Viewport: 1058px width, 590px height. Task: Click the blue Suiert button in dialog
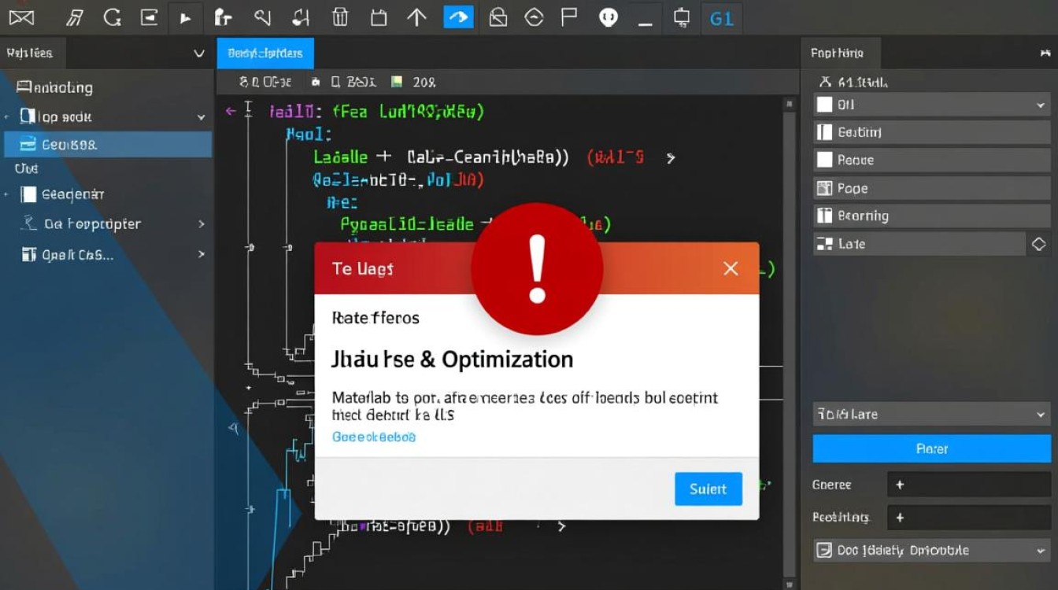(x=708, y=489)
